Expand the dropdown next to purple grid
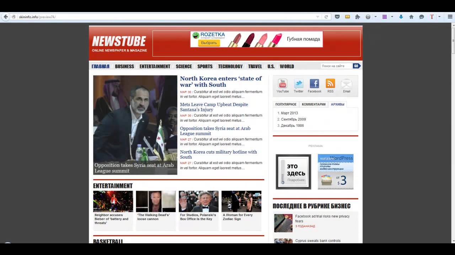 coord(392,17)
